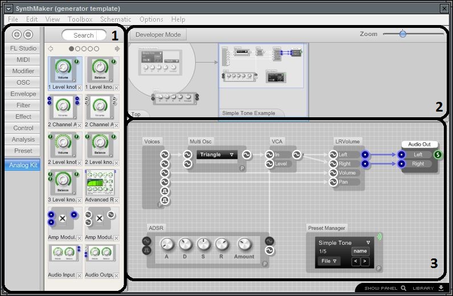The height and width of the screenshot is (296, 453).
Task: Select the Envelope tag in the toolbox
Action: pos(23,94)
